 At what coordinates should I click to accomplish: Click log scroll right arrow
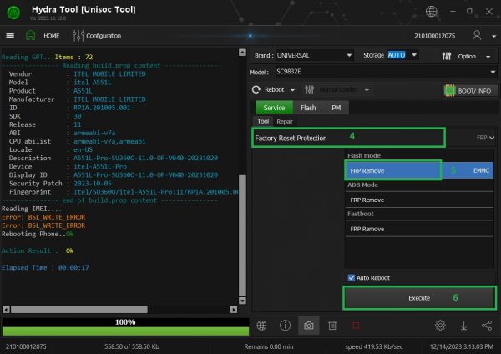click(x=234, y=310)
